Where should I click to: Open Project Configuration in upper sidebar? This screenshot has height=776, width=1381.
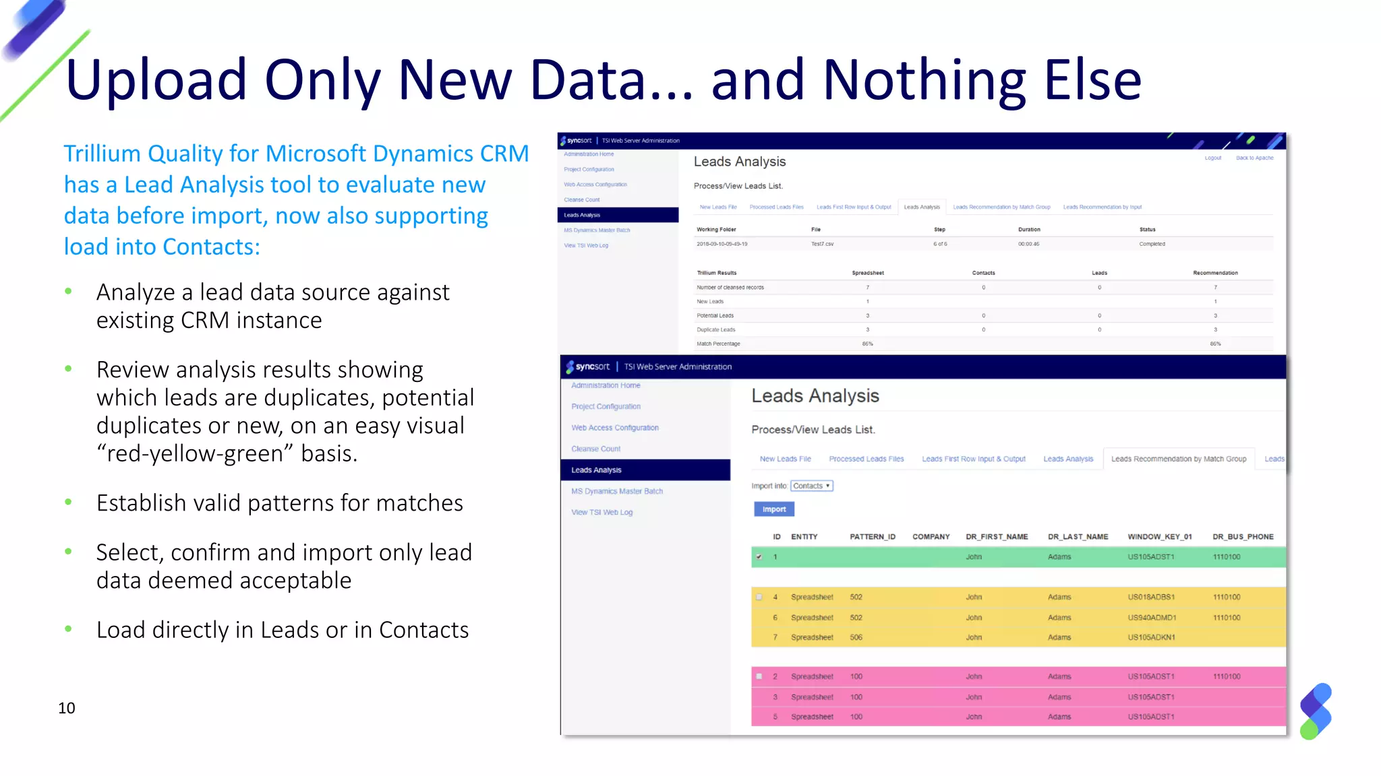tap(589, 170)
